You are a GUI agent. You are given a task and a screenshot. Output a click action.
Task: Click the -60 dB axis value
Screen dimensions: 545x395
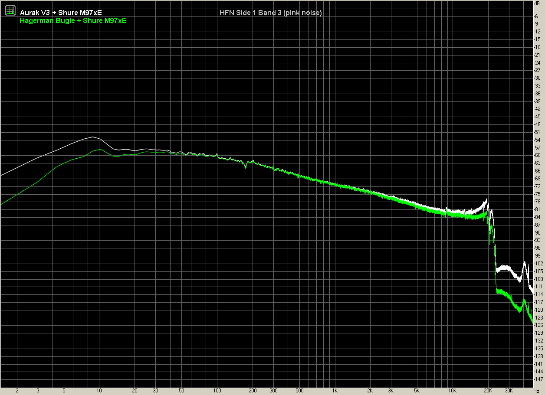click(x=538, y=155)
